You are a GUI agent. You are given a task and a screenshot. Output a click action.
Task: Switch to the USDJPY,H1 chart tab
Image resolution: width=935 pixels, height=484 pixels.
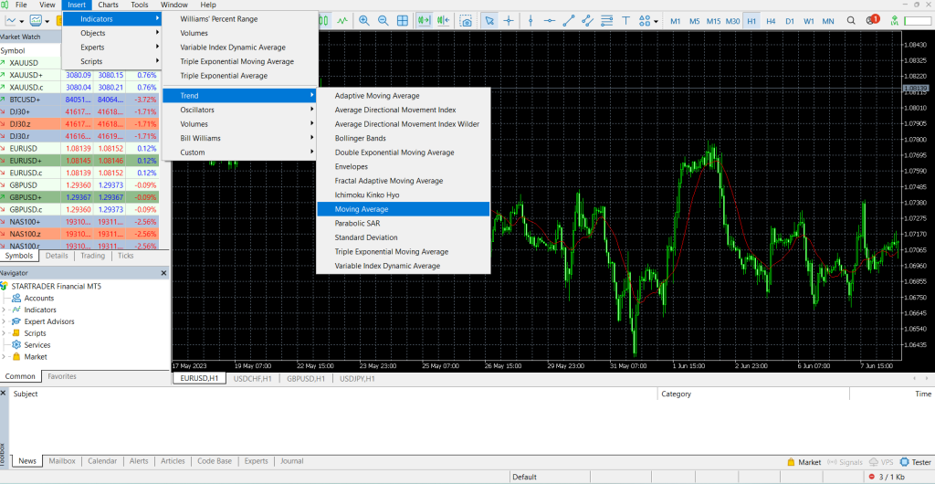coord(357,378)
